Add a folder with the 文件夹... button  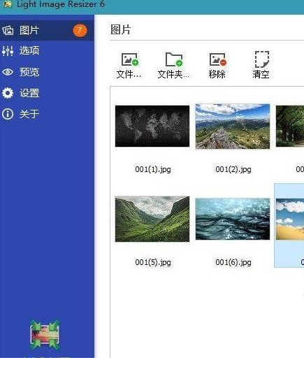173,66
